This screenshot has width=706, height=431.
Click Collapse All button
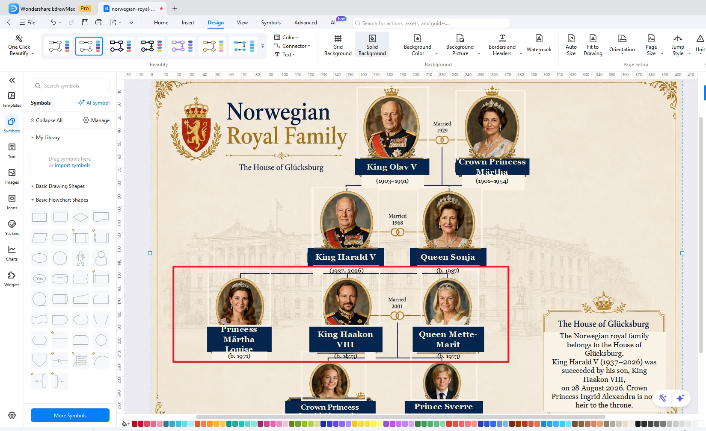coord(46,120)
